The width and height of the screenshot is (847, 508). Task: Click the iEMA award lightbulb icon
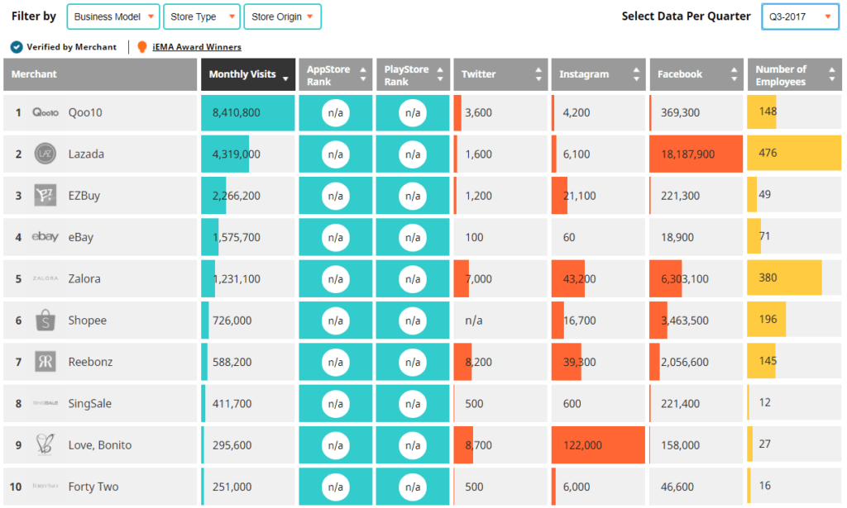142,47
